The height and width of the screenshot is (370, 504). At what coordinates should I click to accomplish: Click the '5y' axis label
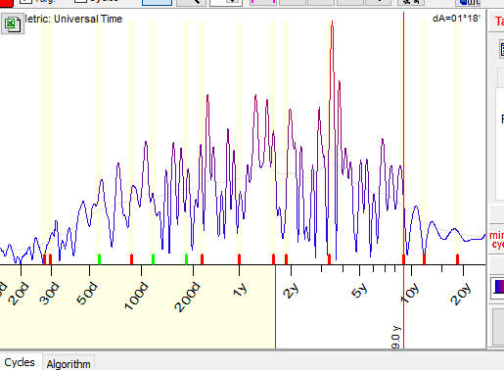[359, 290]
